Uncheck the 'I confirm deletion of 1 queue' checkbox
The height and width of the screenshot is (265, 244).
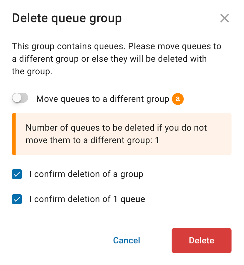click(17, 199)
